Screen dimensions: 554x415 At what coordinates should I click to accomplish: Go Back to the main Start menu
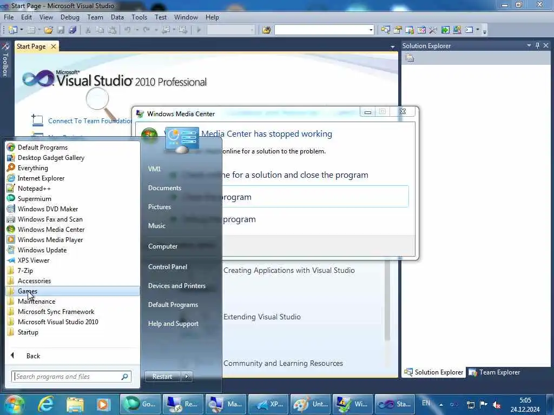pos(72,356)
